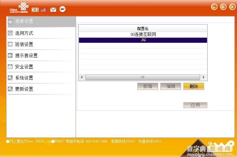The image size is (237, 157).
Task: Open 短信设置 settings
Action: 42,44
